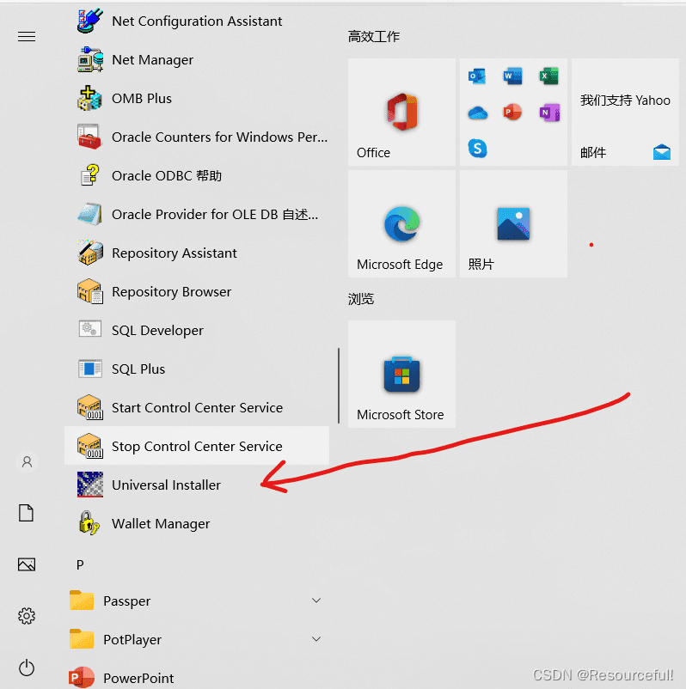Open Universal Installer from the app list
The image size is (686, 689).
166,485
